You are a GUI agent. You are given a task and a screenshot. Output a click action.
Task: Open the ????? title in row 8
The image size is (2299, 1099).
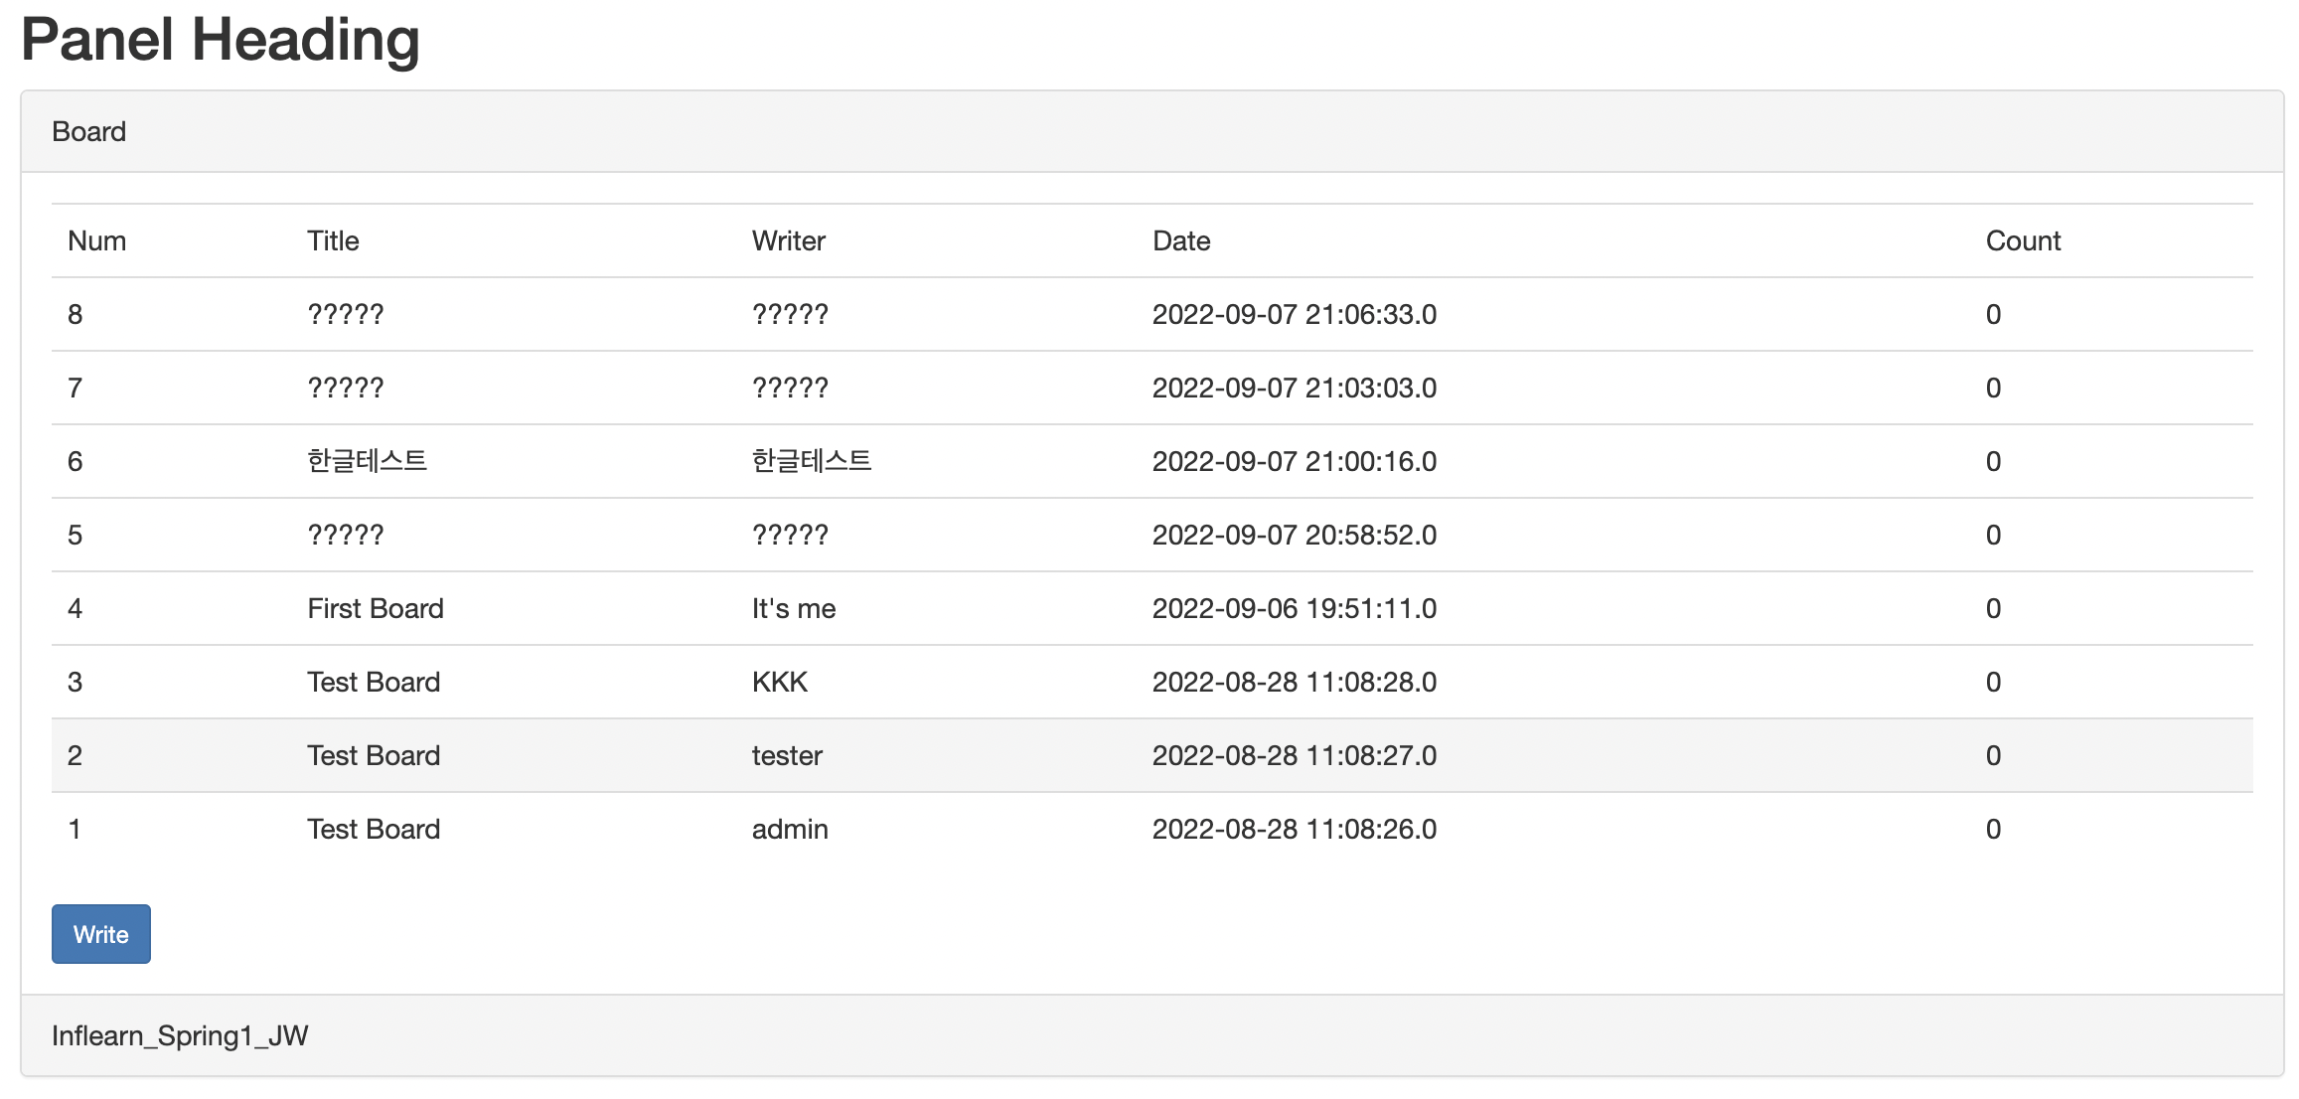pyautogui.click(x=345, y=314)
